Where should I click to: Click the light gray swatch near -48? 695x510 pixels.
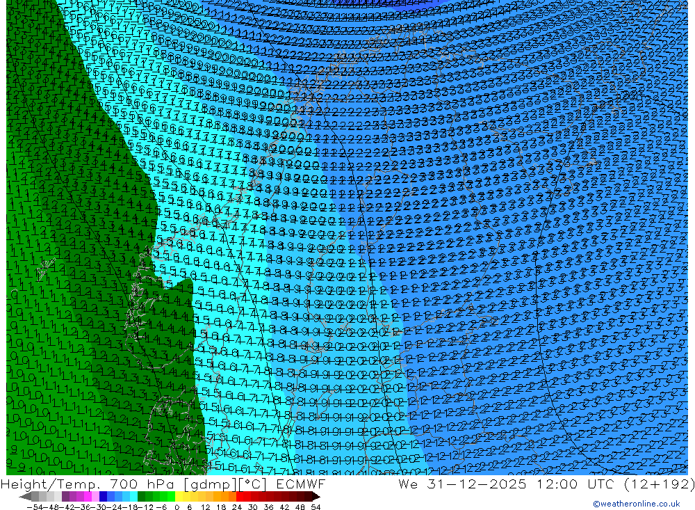pos(50,497)
